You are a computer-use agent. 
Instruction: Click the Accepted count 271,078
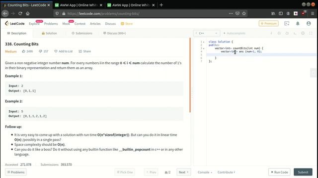pos(26,165)
